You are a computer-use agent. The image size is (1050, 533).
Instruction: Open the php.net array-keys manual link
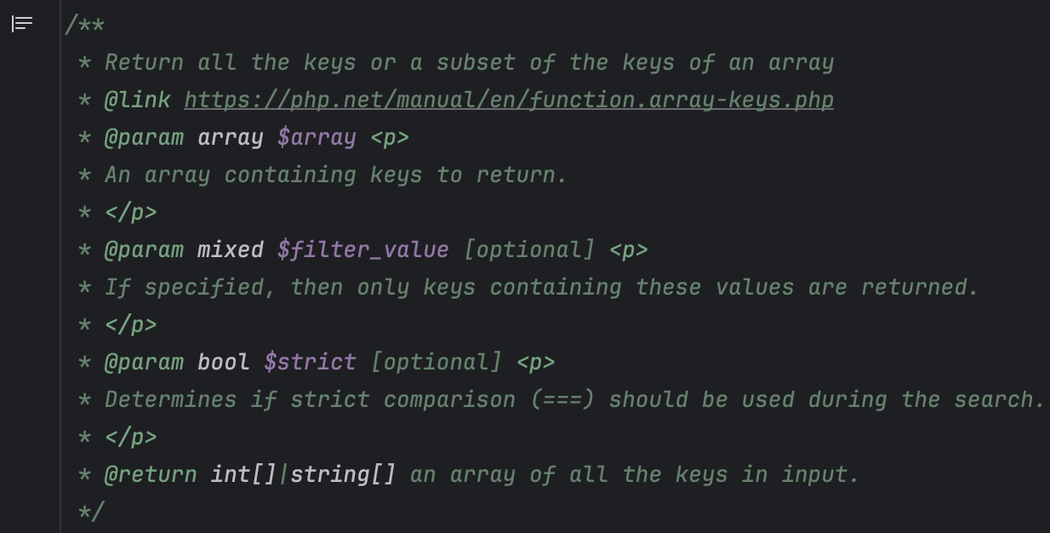coord(508,100)
